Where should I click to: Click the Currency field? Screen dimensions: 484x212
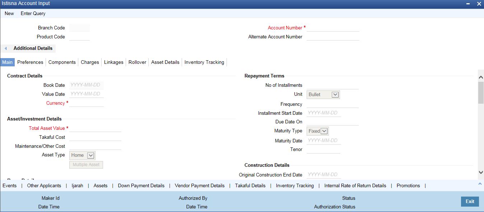(x=87, y=103)
